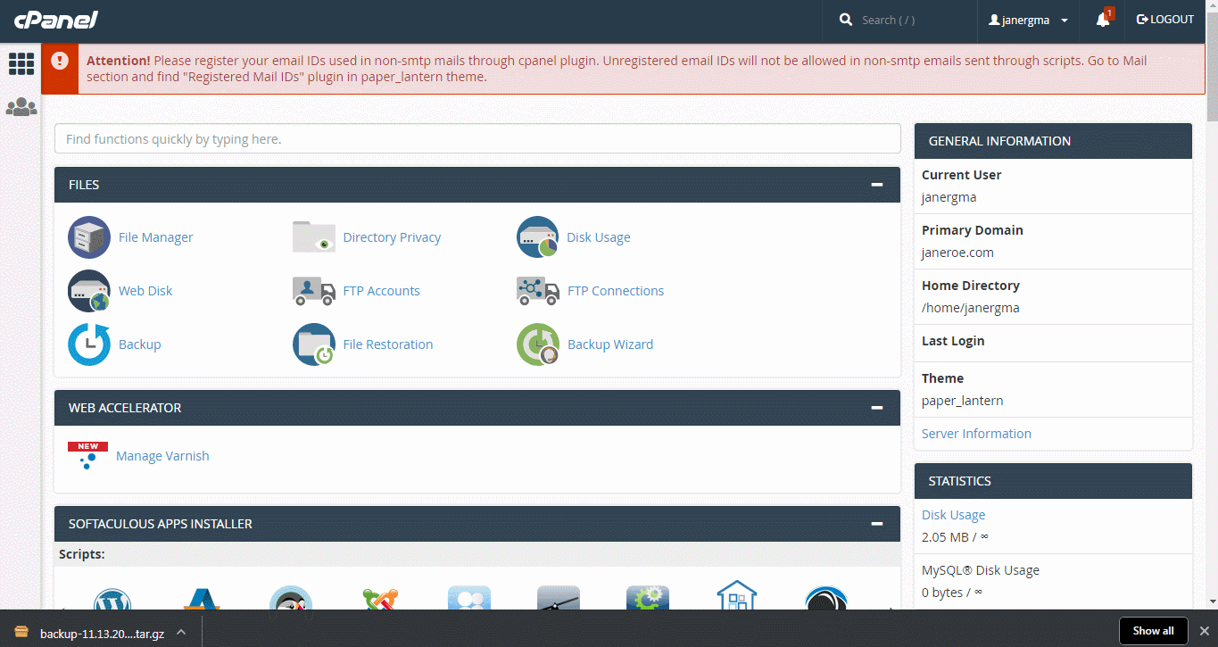The height and width of the screenshot is (647, 1218).
Task: Collapse Softaculous Apps Installer section
Action: pos(877,524)
